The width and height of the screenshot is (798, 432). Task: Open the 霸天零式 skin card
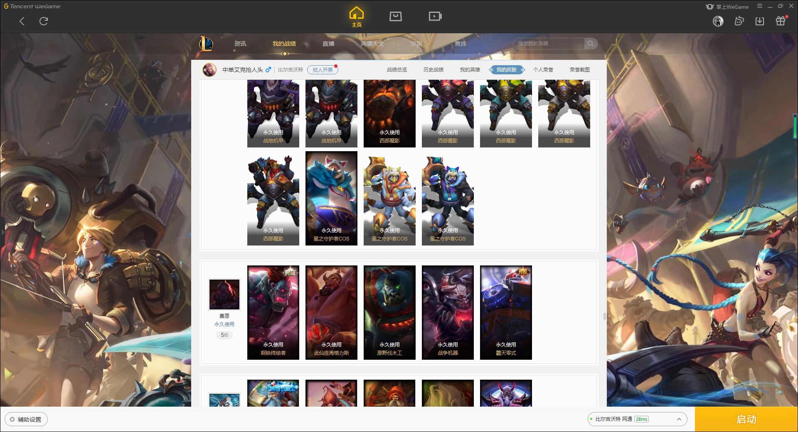coord(506,312)
